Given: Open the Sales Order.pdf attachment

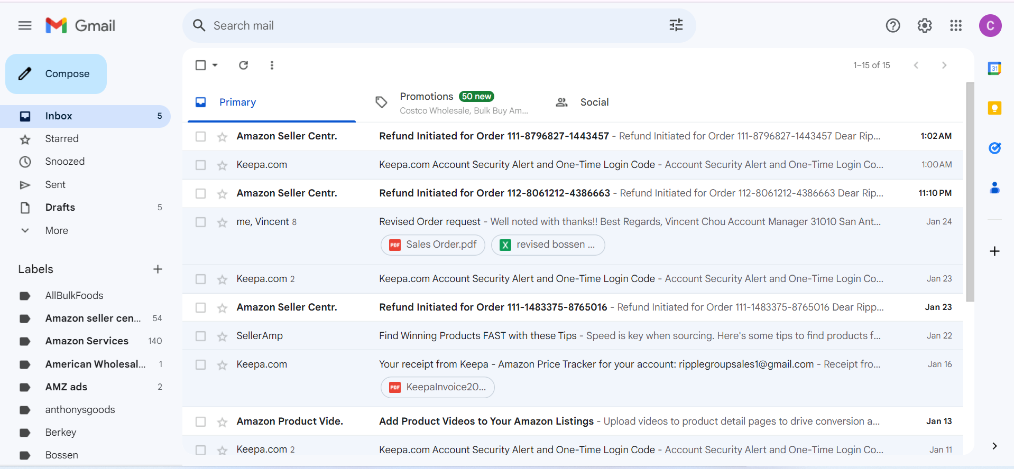Looking at the screenshot, I should 433,245.
